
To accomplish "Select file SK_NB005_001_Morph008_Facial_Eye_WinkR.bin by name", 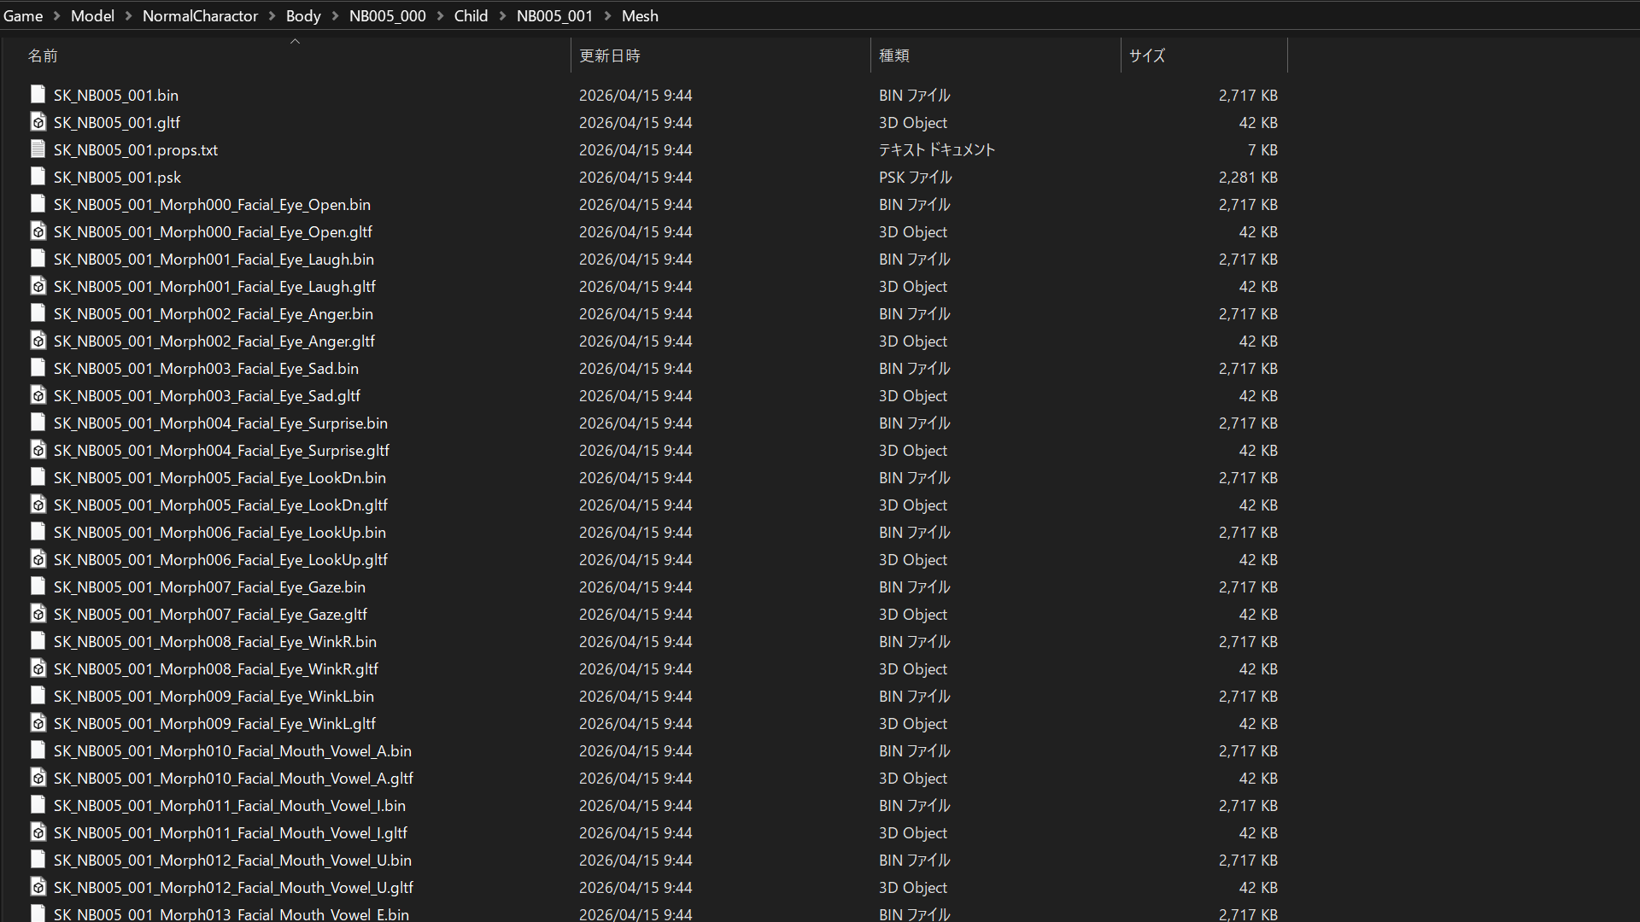I will (215, 642).
